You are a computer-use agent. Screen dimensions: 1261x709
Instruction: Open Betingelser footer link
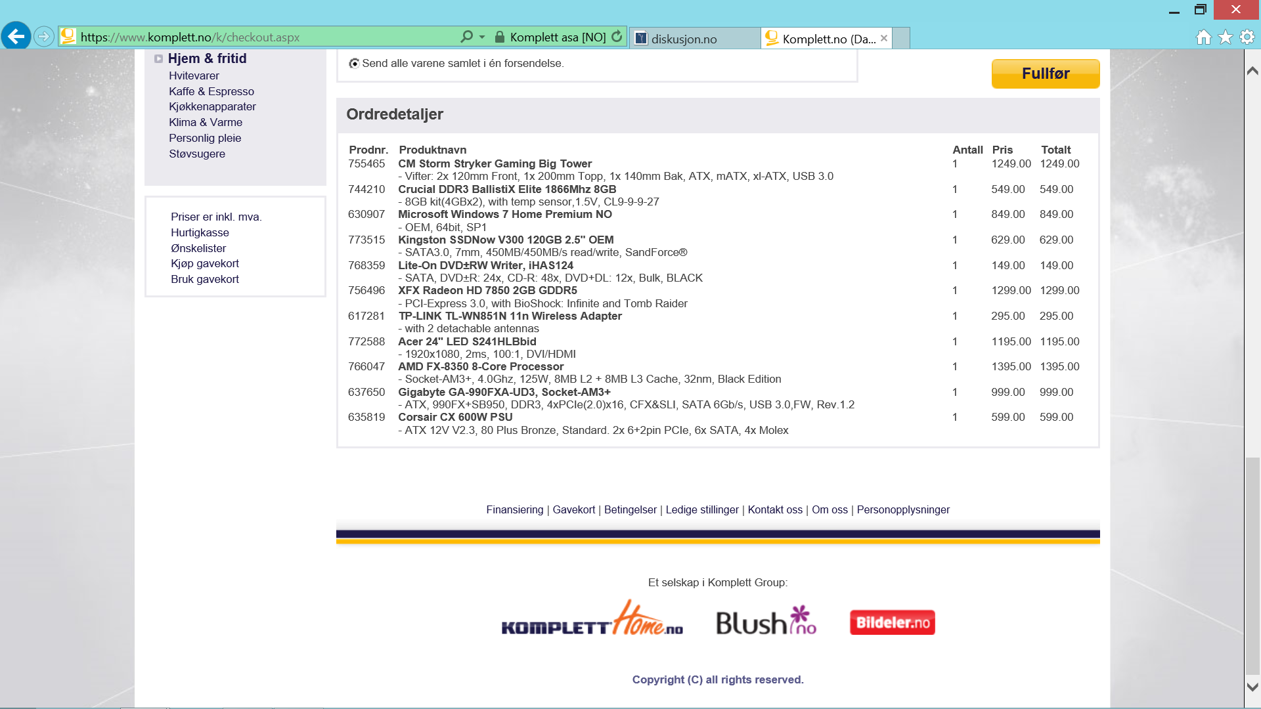pos(630,509)
